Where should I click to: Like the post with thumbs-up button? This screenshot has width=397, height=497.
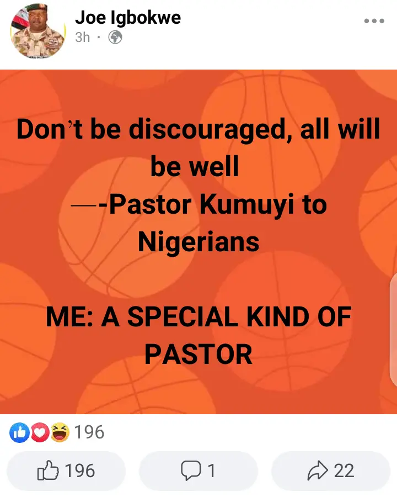[66, 470]
